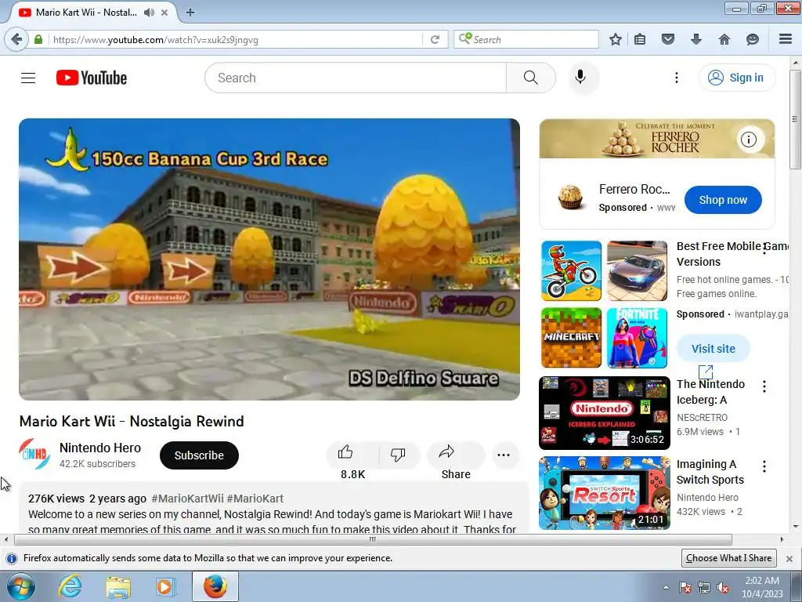Click the Firefox URL address bar
Image resolution: width=802 pixels, height=602 pixels.
(x=235, y=39)
